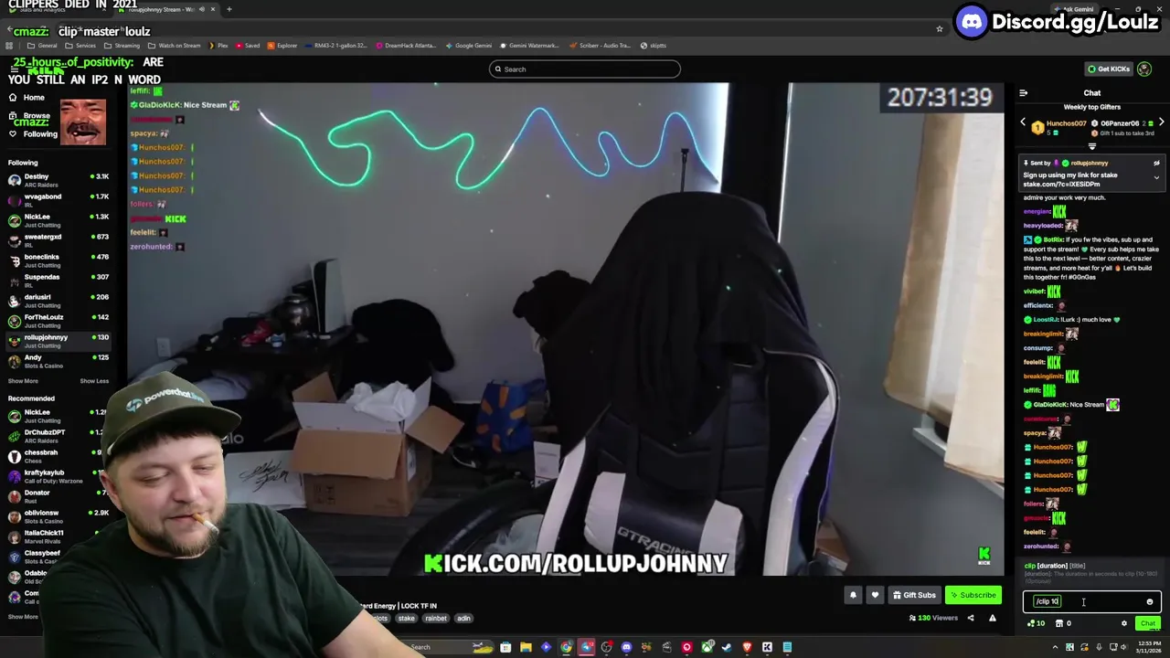Screen dimensions: 1170x658
Task: Report stream with warning triangle icon
Action: tap(993, 618)
